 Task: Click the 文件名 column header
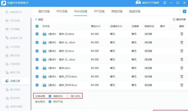pyautogui.click(x=46, y=26)
